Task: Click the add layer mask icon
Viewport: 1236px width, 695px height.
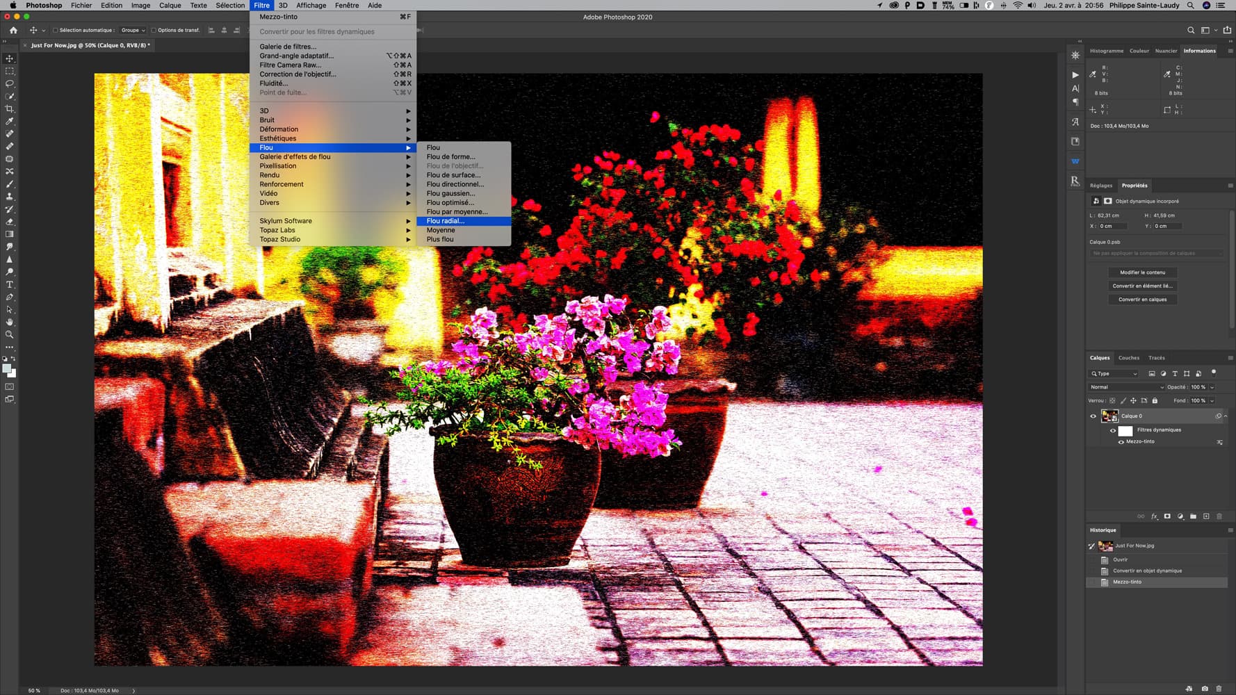Action: click(x=1167, y=516)
